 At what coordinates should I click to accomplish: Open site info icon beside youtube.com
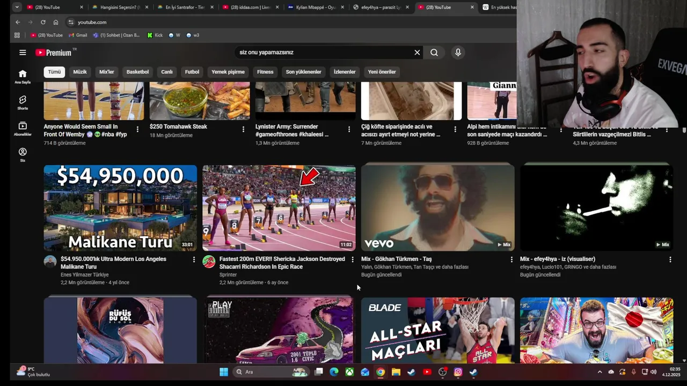coord(70,22)
